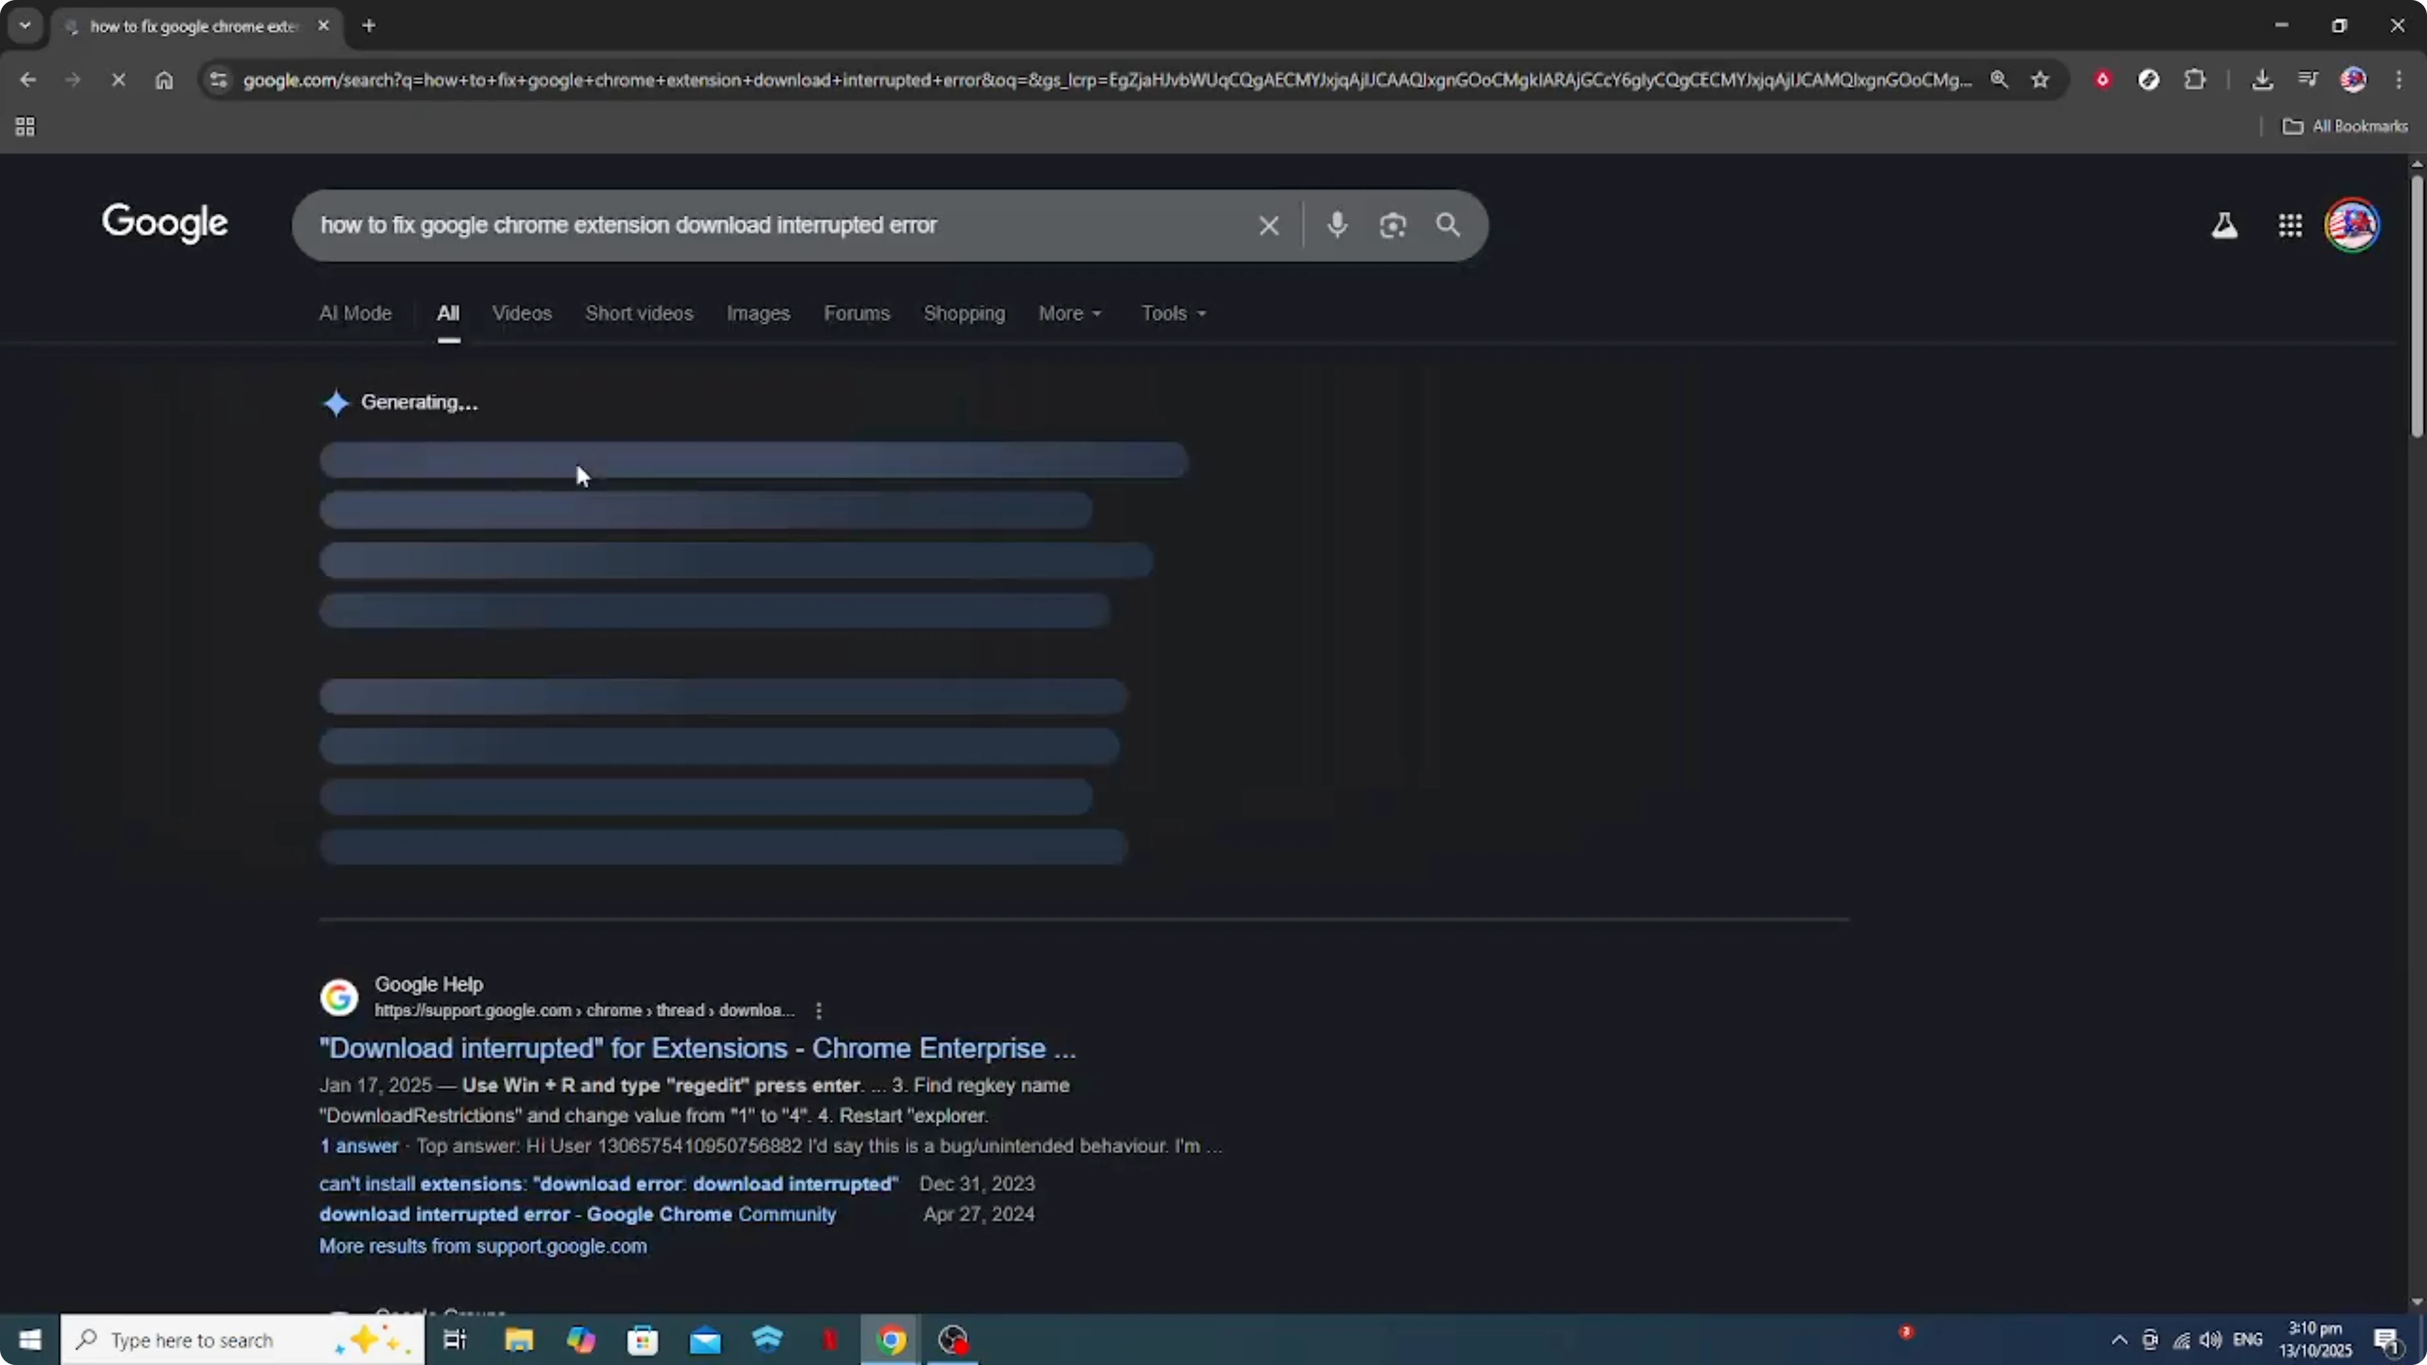The height and width of the screenshot is (1365, 2427).
Task: Open the tab search dropdown arrow
Action: pos(24,26)
